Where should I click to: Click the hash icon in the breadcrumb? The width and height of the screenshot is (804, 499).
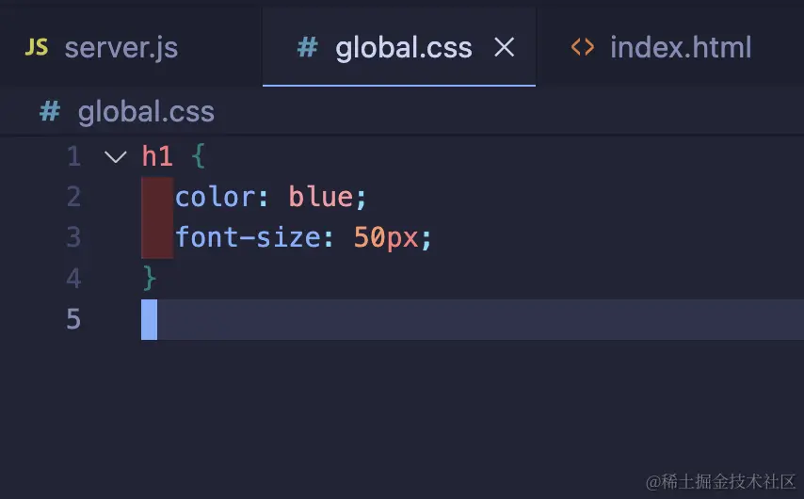[50, 112]
